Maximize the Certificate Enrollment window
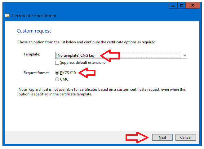Image resolution: width=204 pixels, height=149 pixels. [x=181, y=5]
